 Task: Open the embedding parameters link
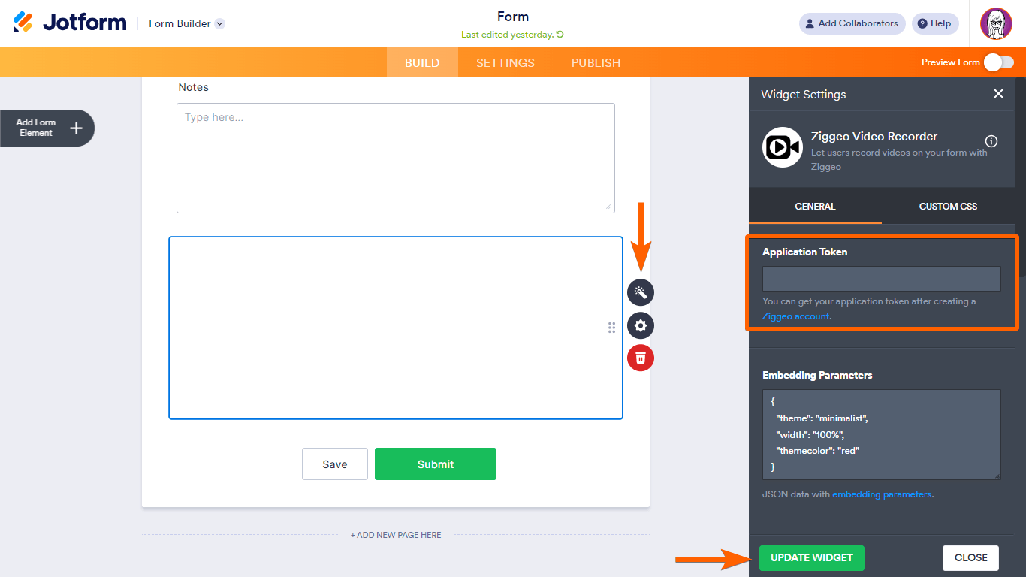coord(882,494)
